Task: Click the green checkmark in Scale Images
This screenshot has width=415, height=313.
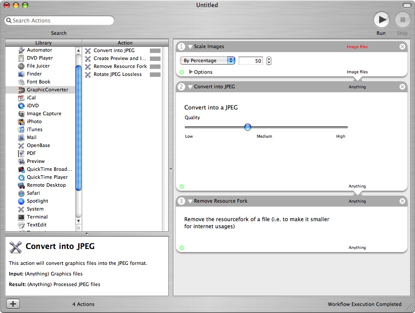Action: tap(182, 72)
